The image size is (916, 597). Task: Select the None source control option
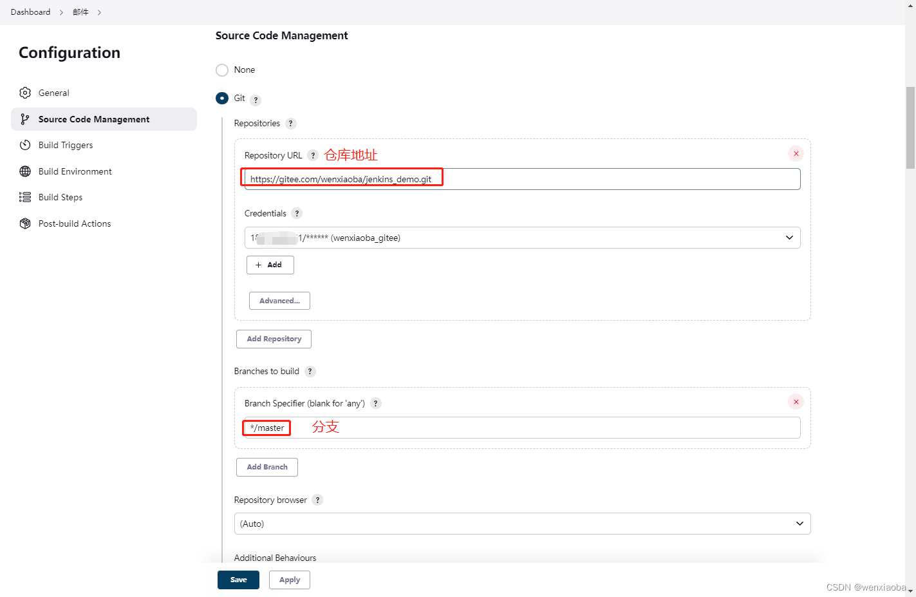[222, 70]
